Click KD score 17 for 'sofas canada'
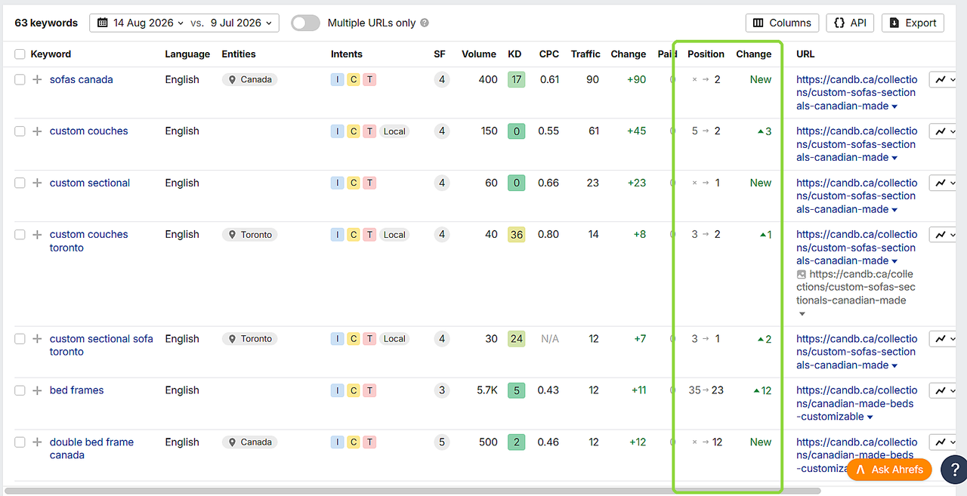This screenshot has width=967, height=496. pyautogui.click(x=516, y=79)
